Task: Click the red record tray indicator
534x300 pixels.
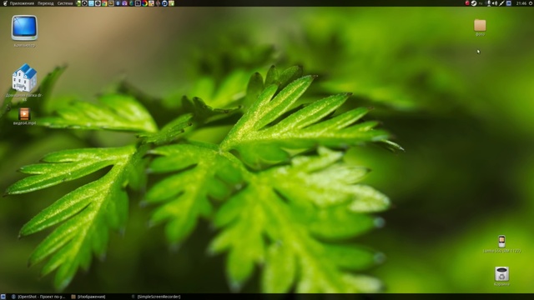Action: (467, 3)
